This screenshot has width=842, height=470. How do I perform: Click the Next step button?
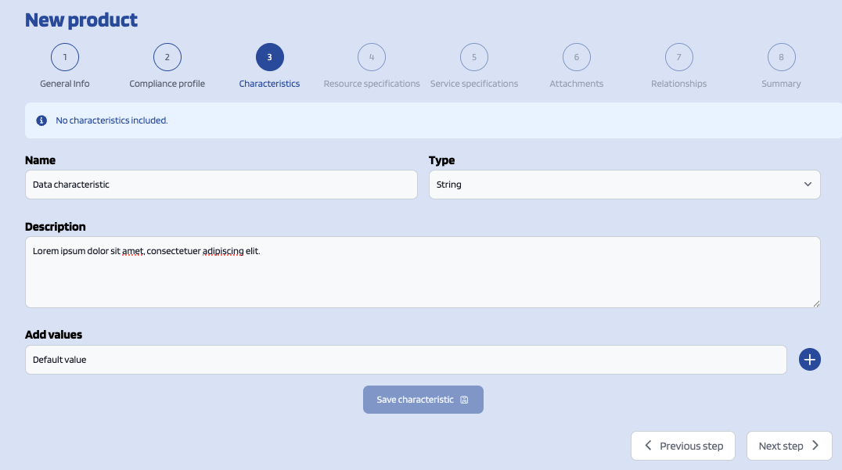[x=788, y=446]
